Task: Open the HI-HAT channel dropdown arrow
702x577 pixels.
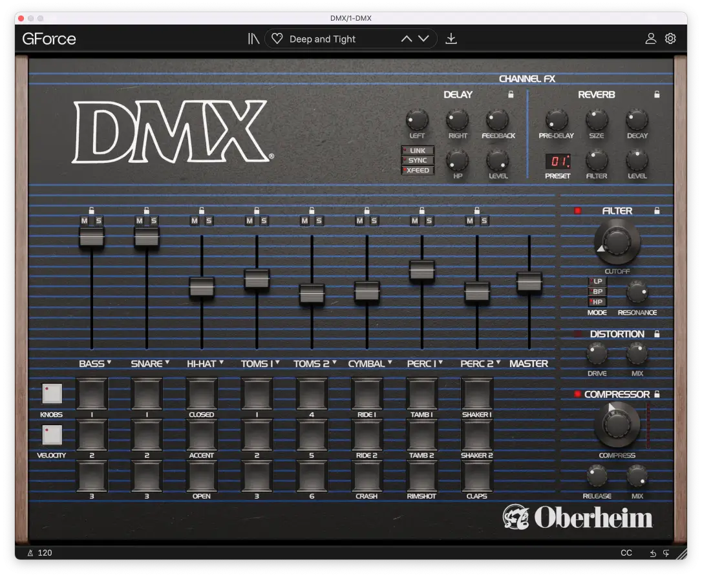Action: [221, 362]
